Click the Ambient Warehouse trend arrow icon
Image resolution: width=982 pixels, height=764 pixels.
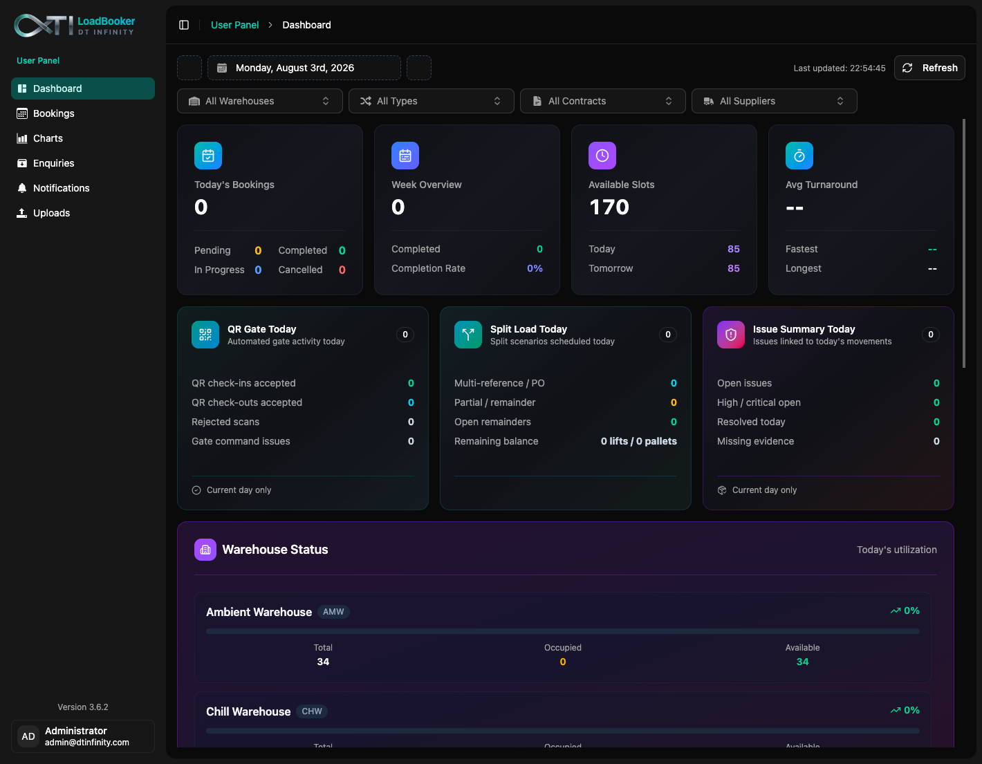[896, 611]
